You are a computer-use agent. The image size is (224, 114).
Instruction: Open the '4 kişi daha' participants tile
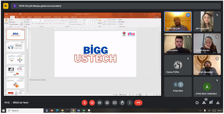click(x=178, y=87)
